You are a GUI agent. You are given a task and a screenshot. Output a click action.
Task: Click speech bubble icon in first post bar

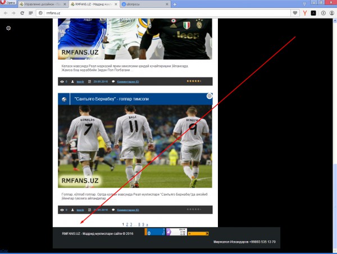[x=113, y=81]
